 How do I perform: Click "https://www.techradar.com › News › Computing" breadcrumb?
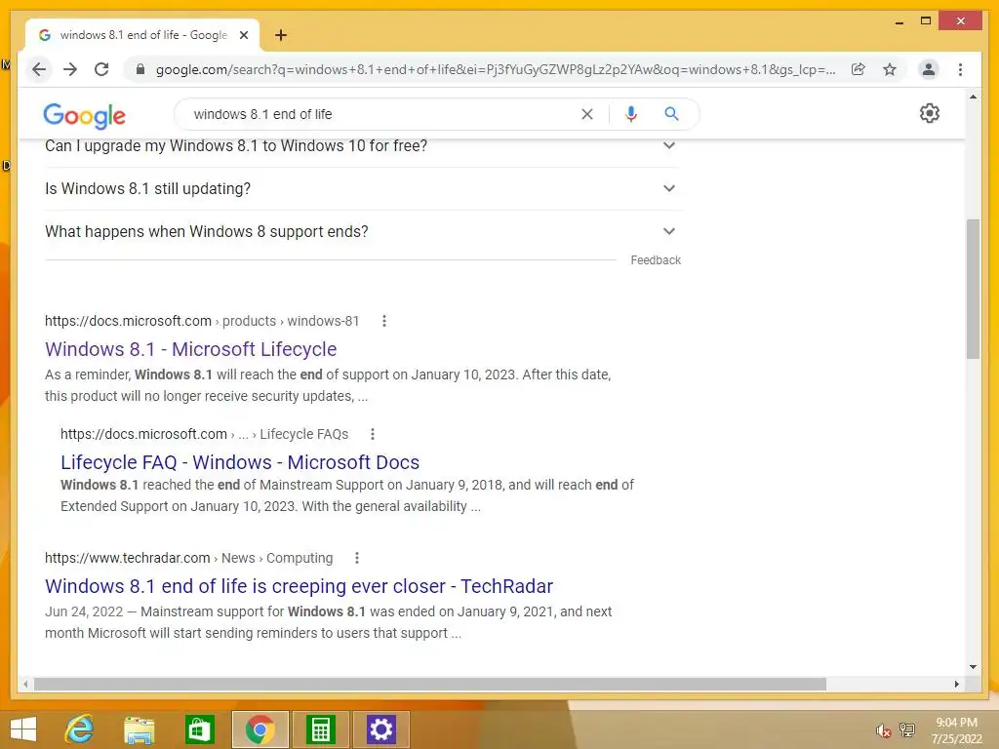point(188,558)
